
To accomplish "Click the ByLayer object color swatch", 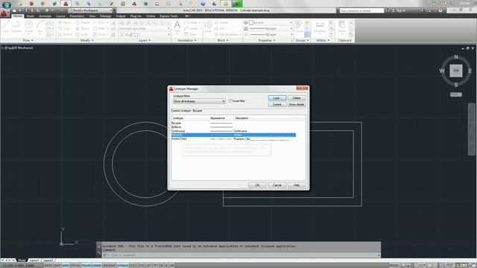I will (x=251, y=22).
